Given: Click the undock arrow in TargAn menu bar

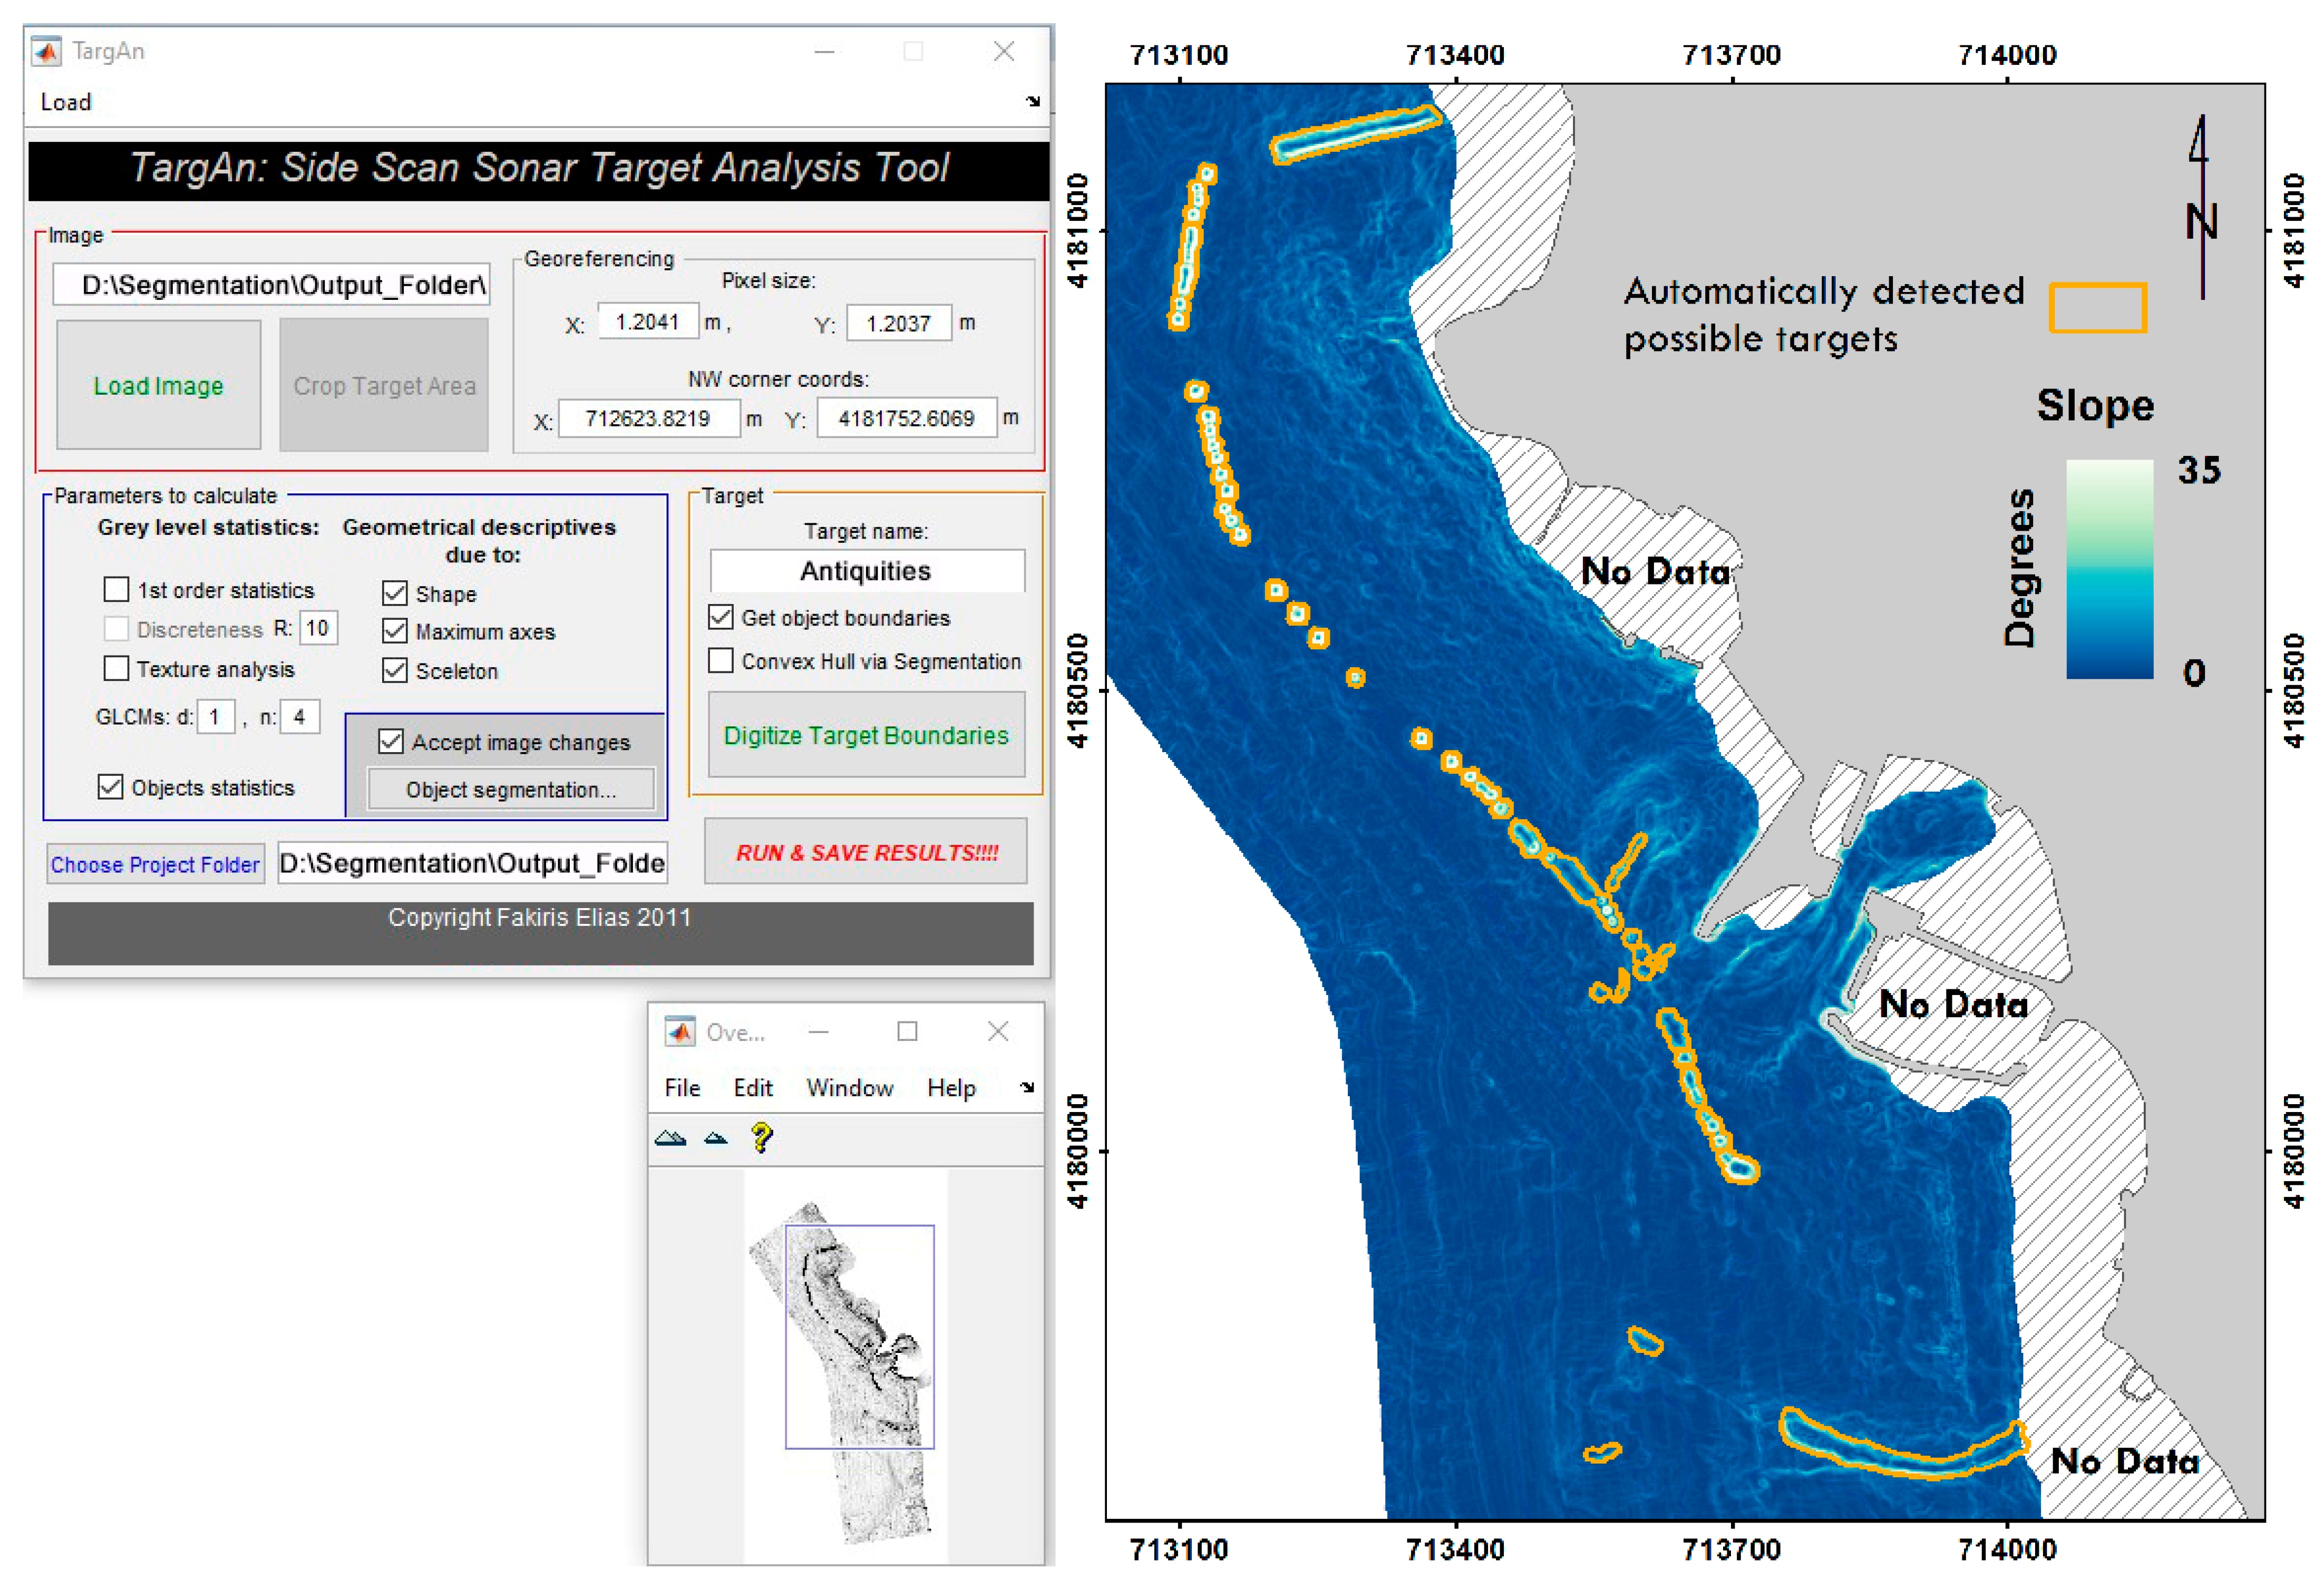Looking at the screenshot, I should pos(1033,101).
